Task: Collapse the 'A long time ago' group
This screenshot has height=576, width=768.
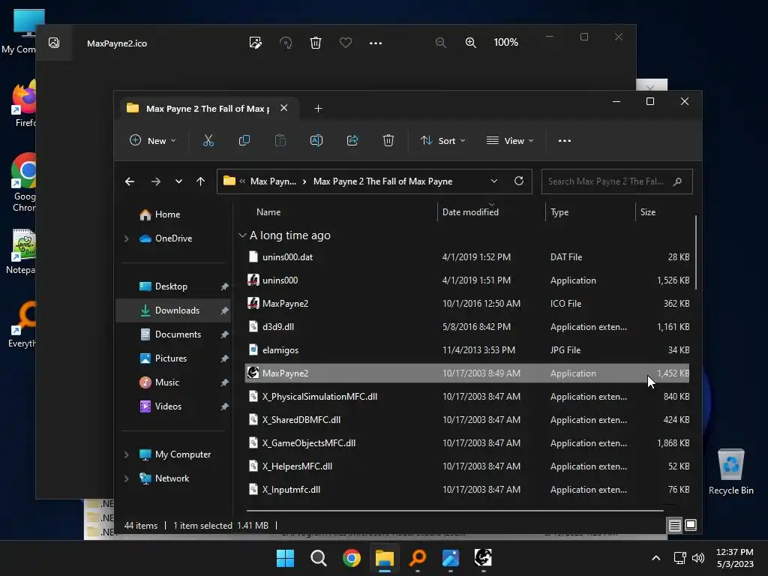Action: coord(242,235)
